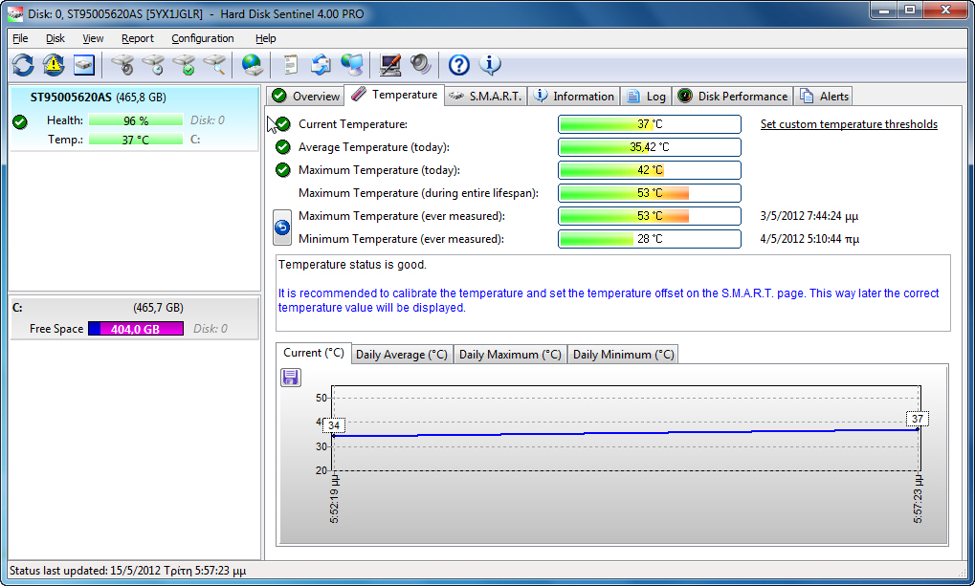
Task: Select the Temperature tab
Action: click(x=394, y=95)
